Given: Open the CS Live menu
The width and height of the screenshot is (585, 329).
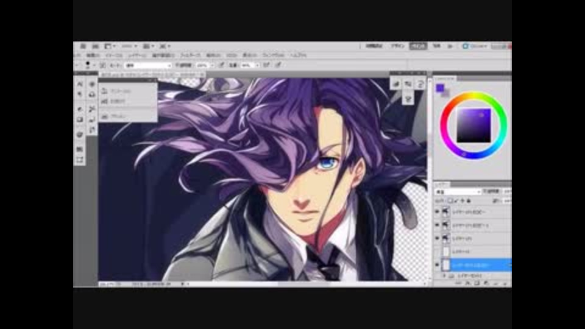Looking at the screenshot, I should point(475,46).
